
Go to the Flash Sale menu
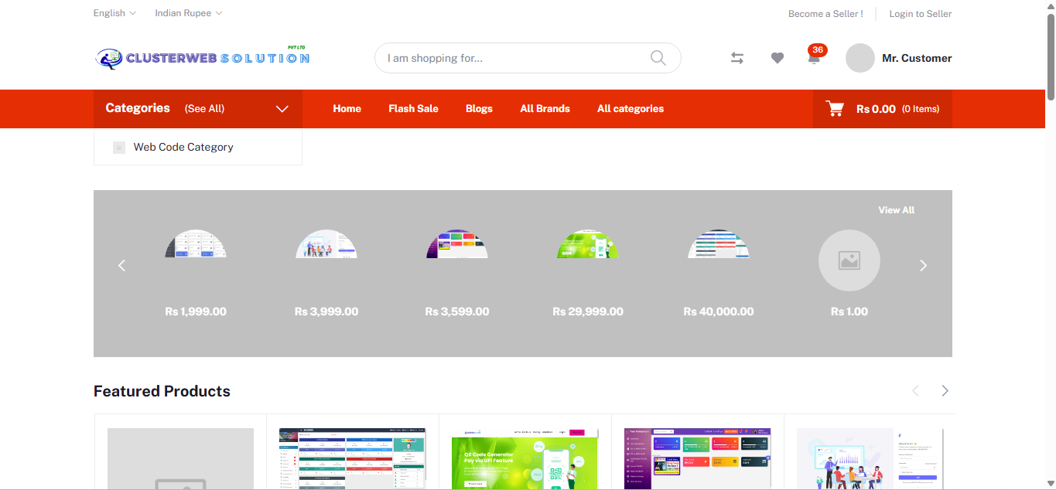413,109
